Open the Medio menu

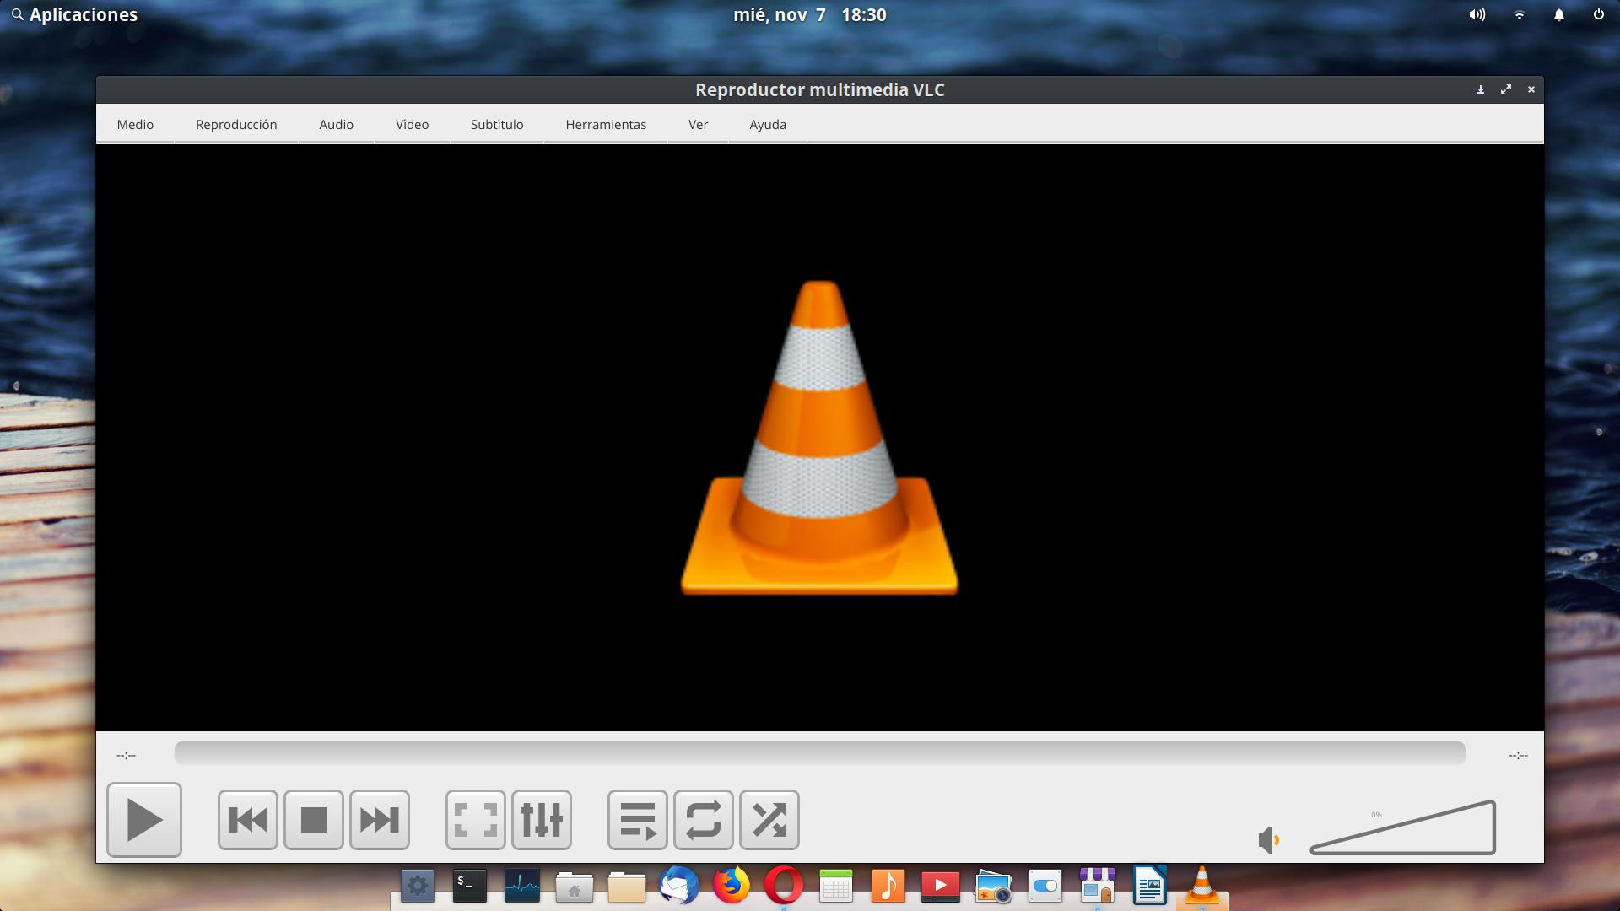135,124
